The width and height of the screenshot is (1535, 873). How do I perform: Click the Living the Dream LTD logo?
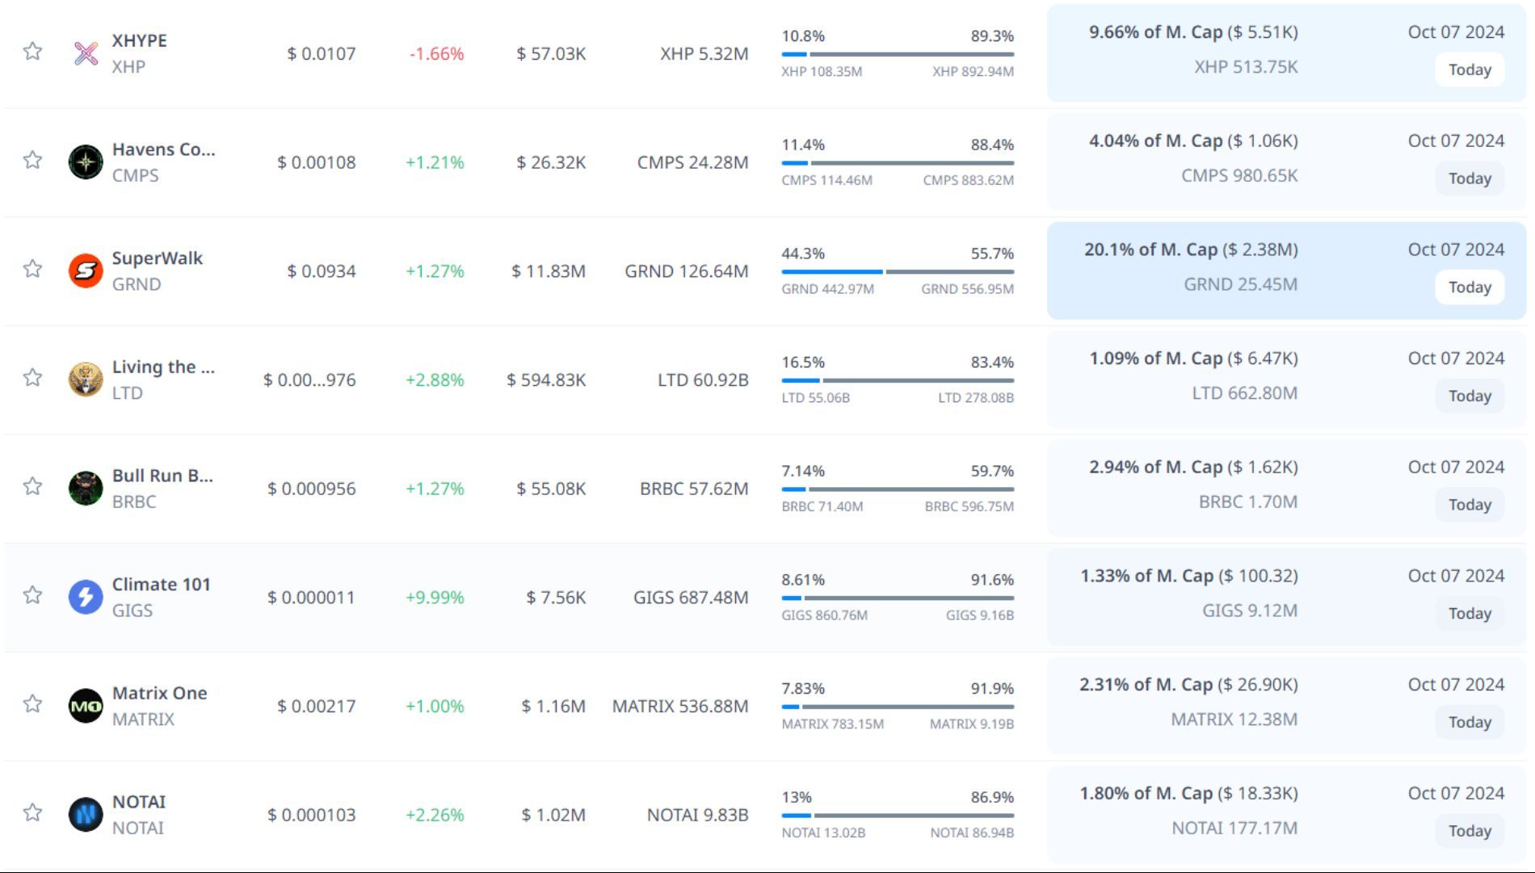86,380
